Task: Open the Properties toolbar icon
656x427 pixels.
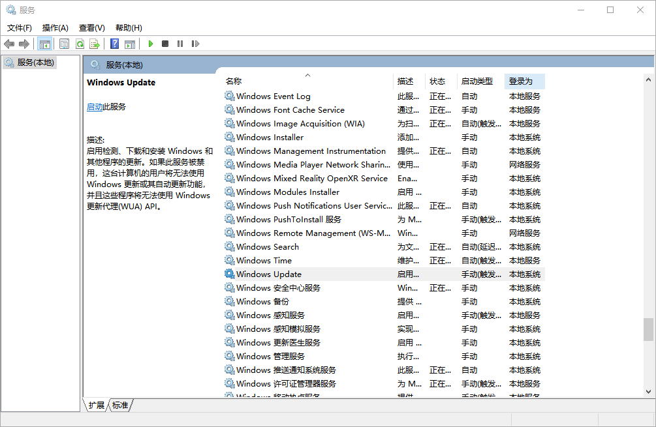Action: pos(64,44)
